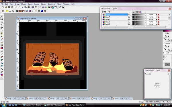
Task: Click Jasc Paint Shop Pro taskbar button
Action: pos(75,105)
